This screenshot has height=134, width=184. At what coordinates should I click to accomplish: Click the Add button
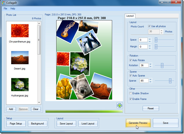point(11,109)
